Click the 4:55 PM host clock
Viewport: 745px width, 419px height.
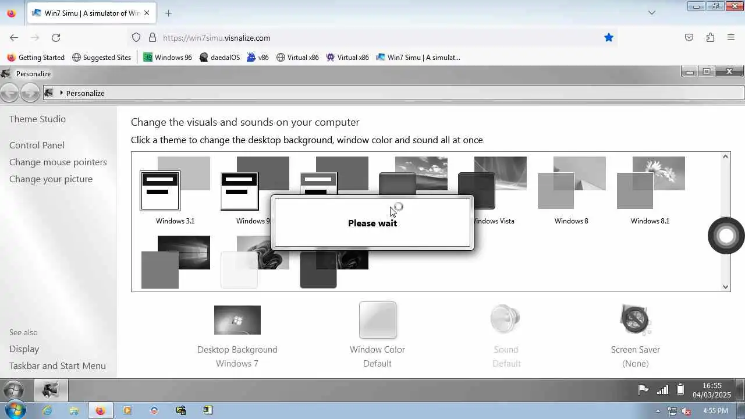715,411
